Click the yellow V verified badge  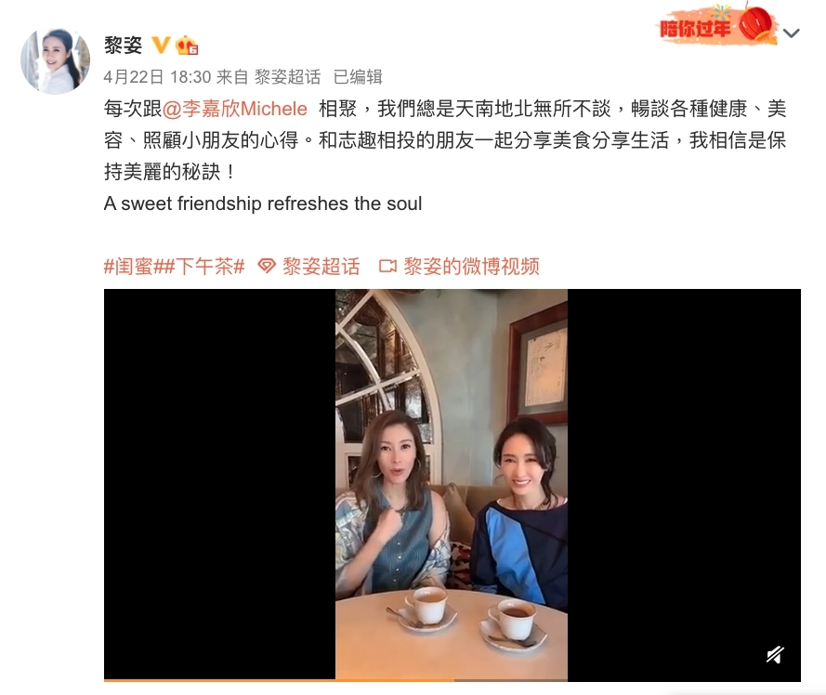(161, 46)
